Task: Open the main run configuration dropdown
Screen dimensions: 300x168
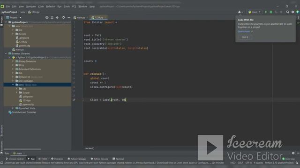Action: 254,12
